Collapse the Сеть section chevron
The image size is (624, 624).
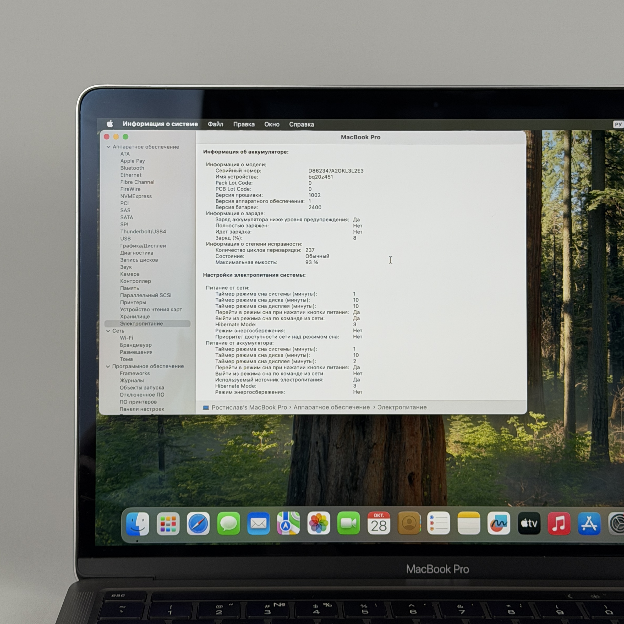tap(108, 331)
